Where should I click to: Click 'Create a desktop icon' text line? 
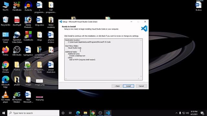click(77, 56)
